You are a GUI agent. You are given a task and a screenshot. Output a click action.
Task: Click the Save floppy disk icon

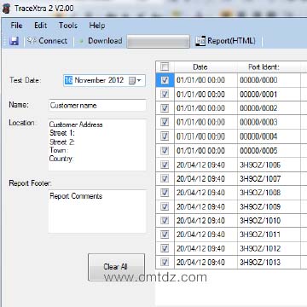(x=14, y=41)
